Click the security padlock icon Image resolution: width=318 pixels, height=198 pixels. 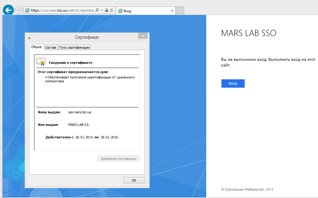[x=107, y=10]
